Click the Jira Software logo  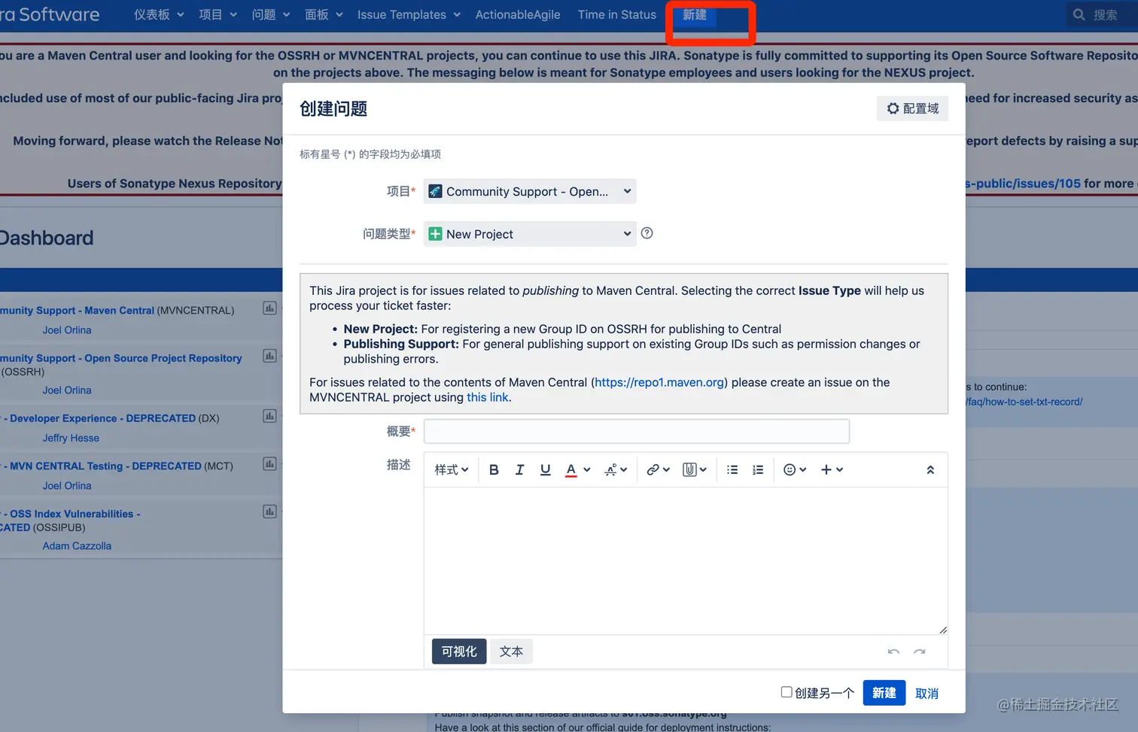50,14
